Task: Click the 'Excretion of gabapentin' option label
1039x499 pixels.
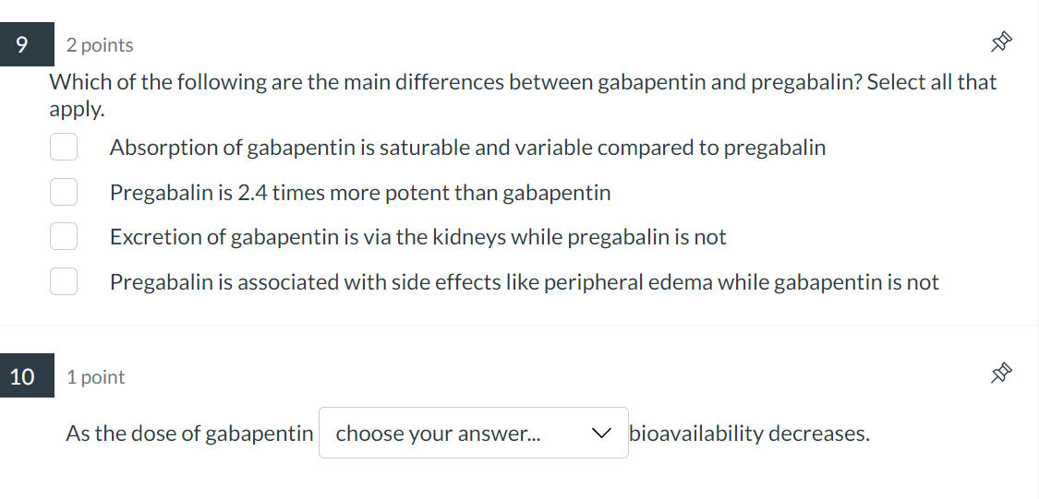Action: pos(417,237)
